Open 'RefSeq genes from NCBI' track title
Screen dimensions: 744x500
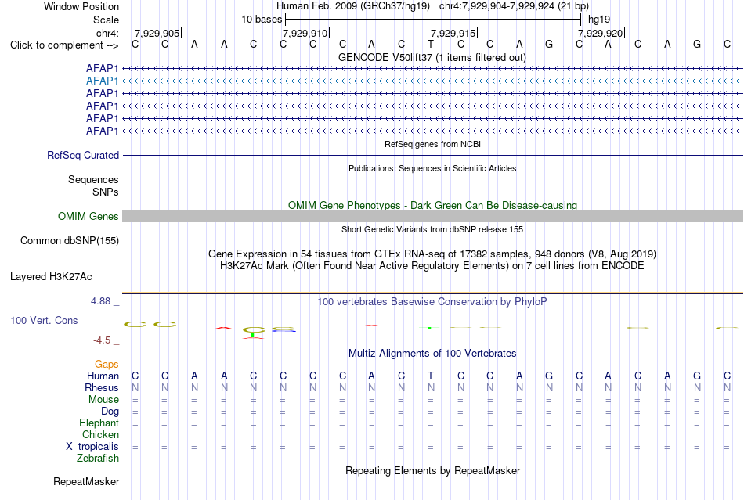432,144
